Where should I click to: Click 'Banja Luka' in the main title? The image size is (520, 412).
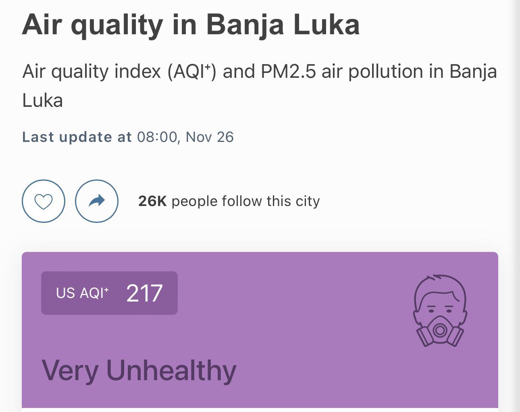[283, 24]
